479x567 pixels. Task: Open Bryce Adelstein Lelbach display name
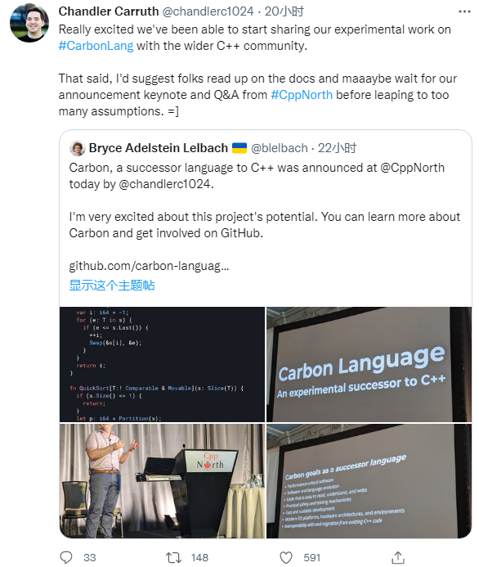click(x=159, y=148)
